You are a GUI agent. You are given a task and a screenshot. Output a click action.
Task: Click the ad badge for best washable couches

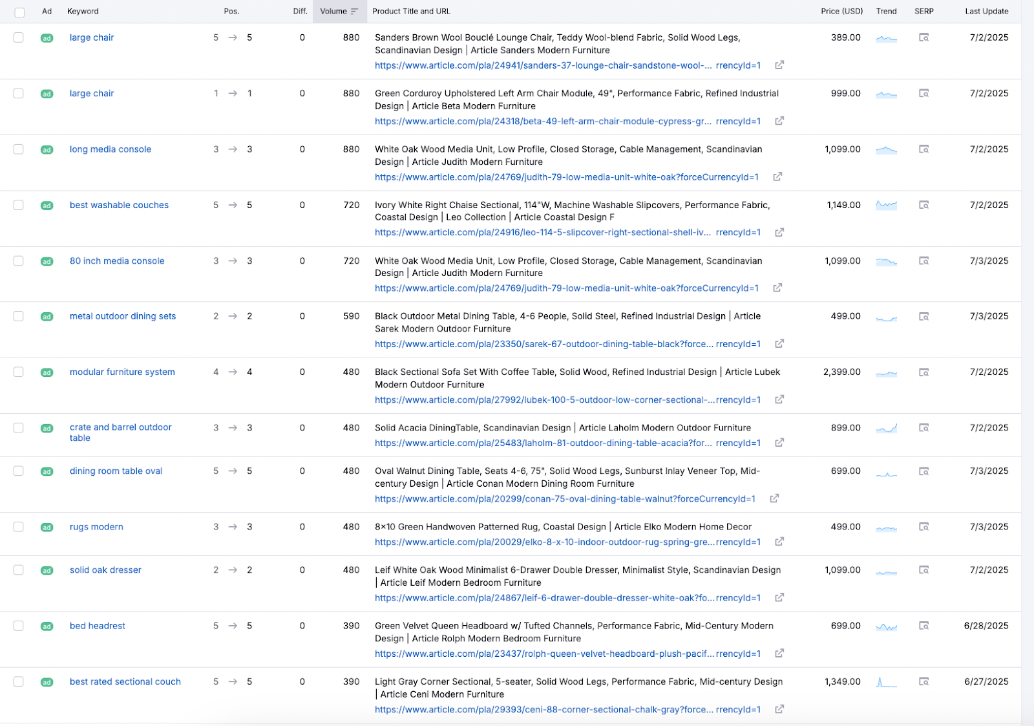[x=47, y=206]
